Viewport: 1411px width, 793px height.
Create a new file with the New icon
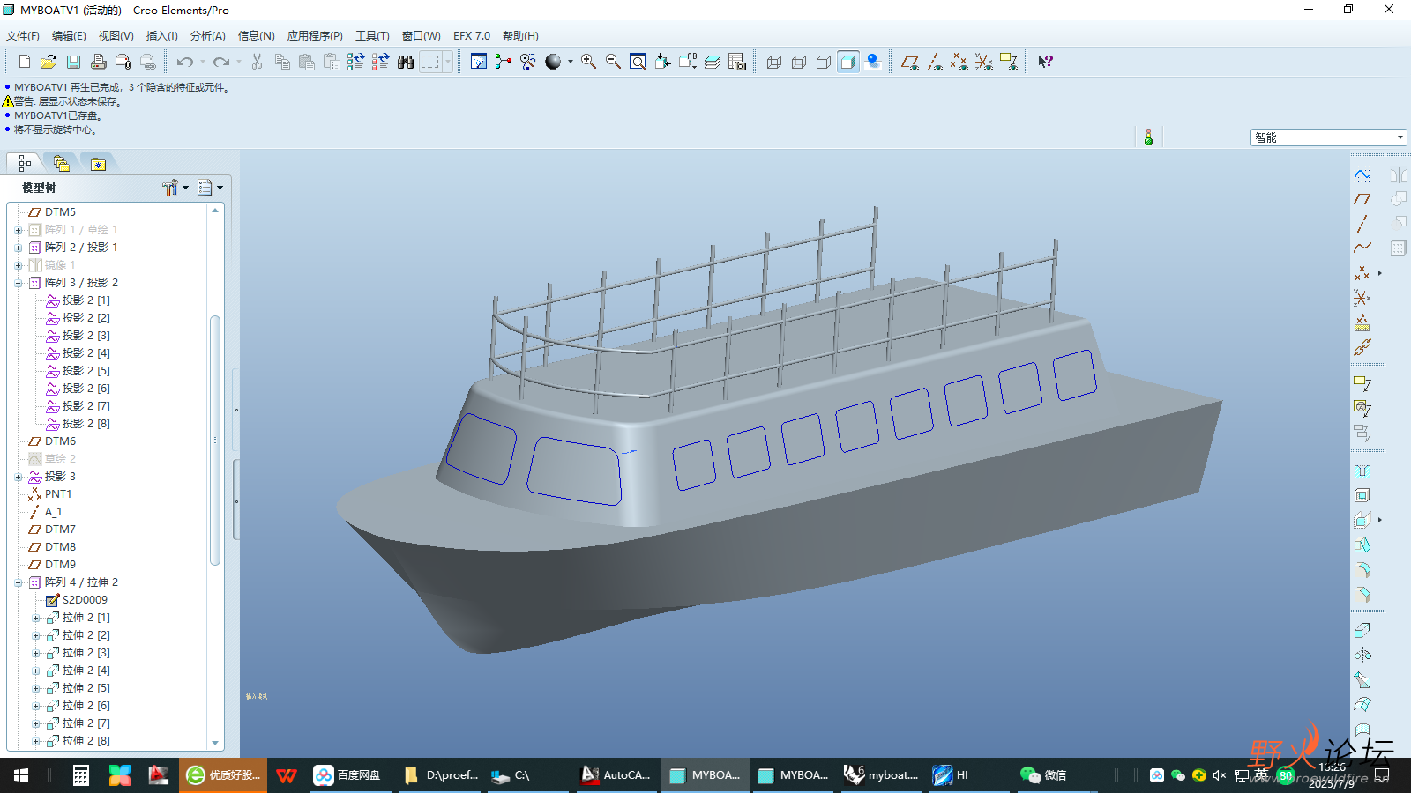coord(25,62)
